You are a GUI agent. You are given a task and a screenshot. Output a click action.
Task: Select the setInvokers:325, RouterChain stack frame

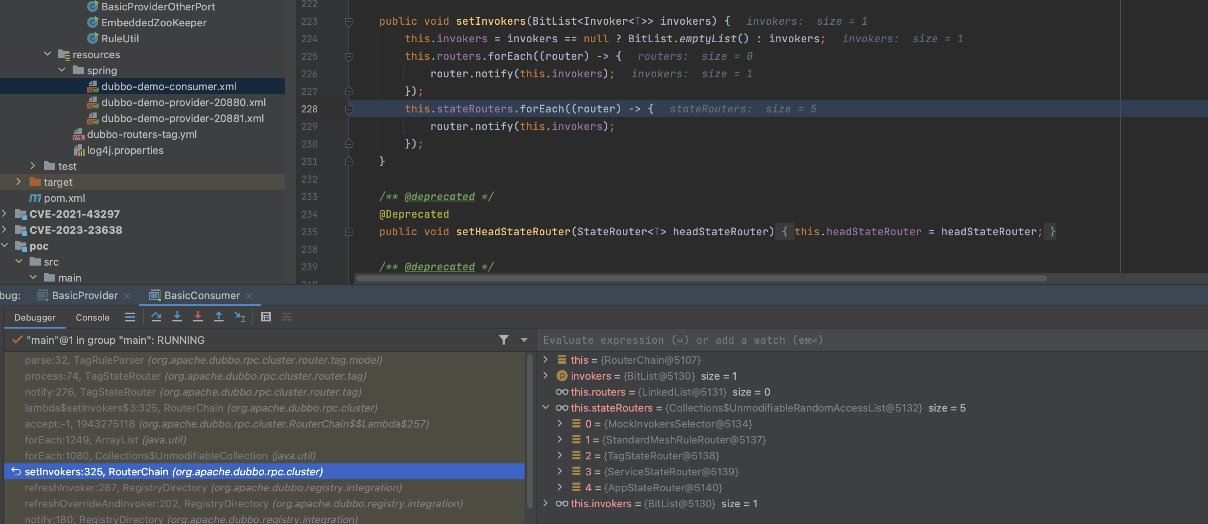264,471
